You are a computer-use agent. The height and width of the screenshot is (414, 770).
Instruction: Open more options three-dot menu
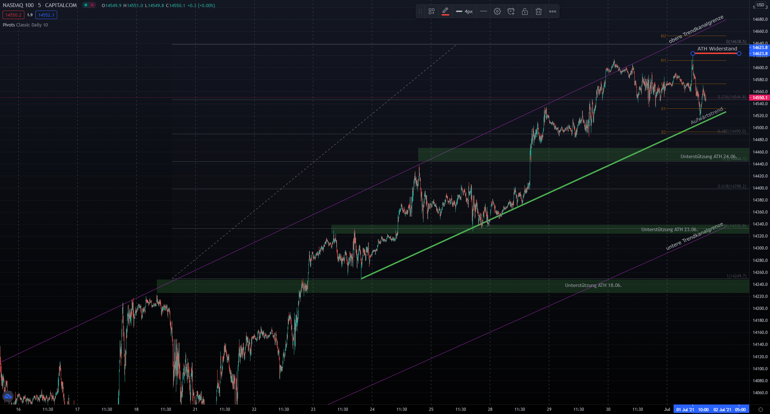coord(552,12)
